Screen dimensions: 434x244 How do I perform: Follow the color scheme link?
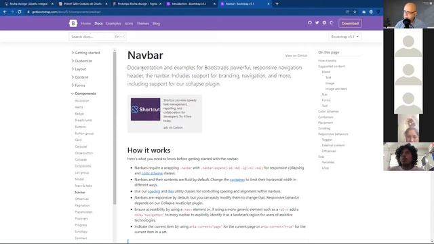point(152,174)
